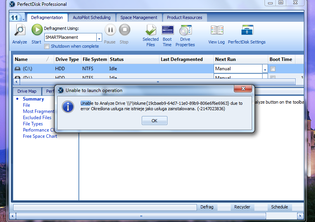
Task: Open the Defragment Using dropdown arrow
Action: point(99,37)
